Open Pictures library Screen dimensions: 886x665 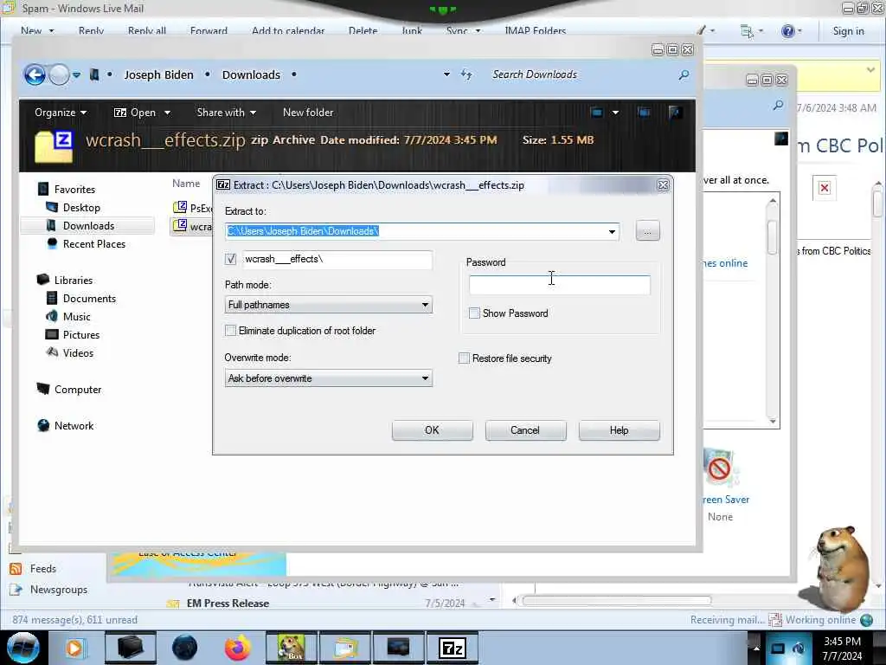click(x=80, y=335)
